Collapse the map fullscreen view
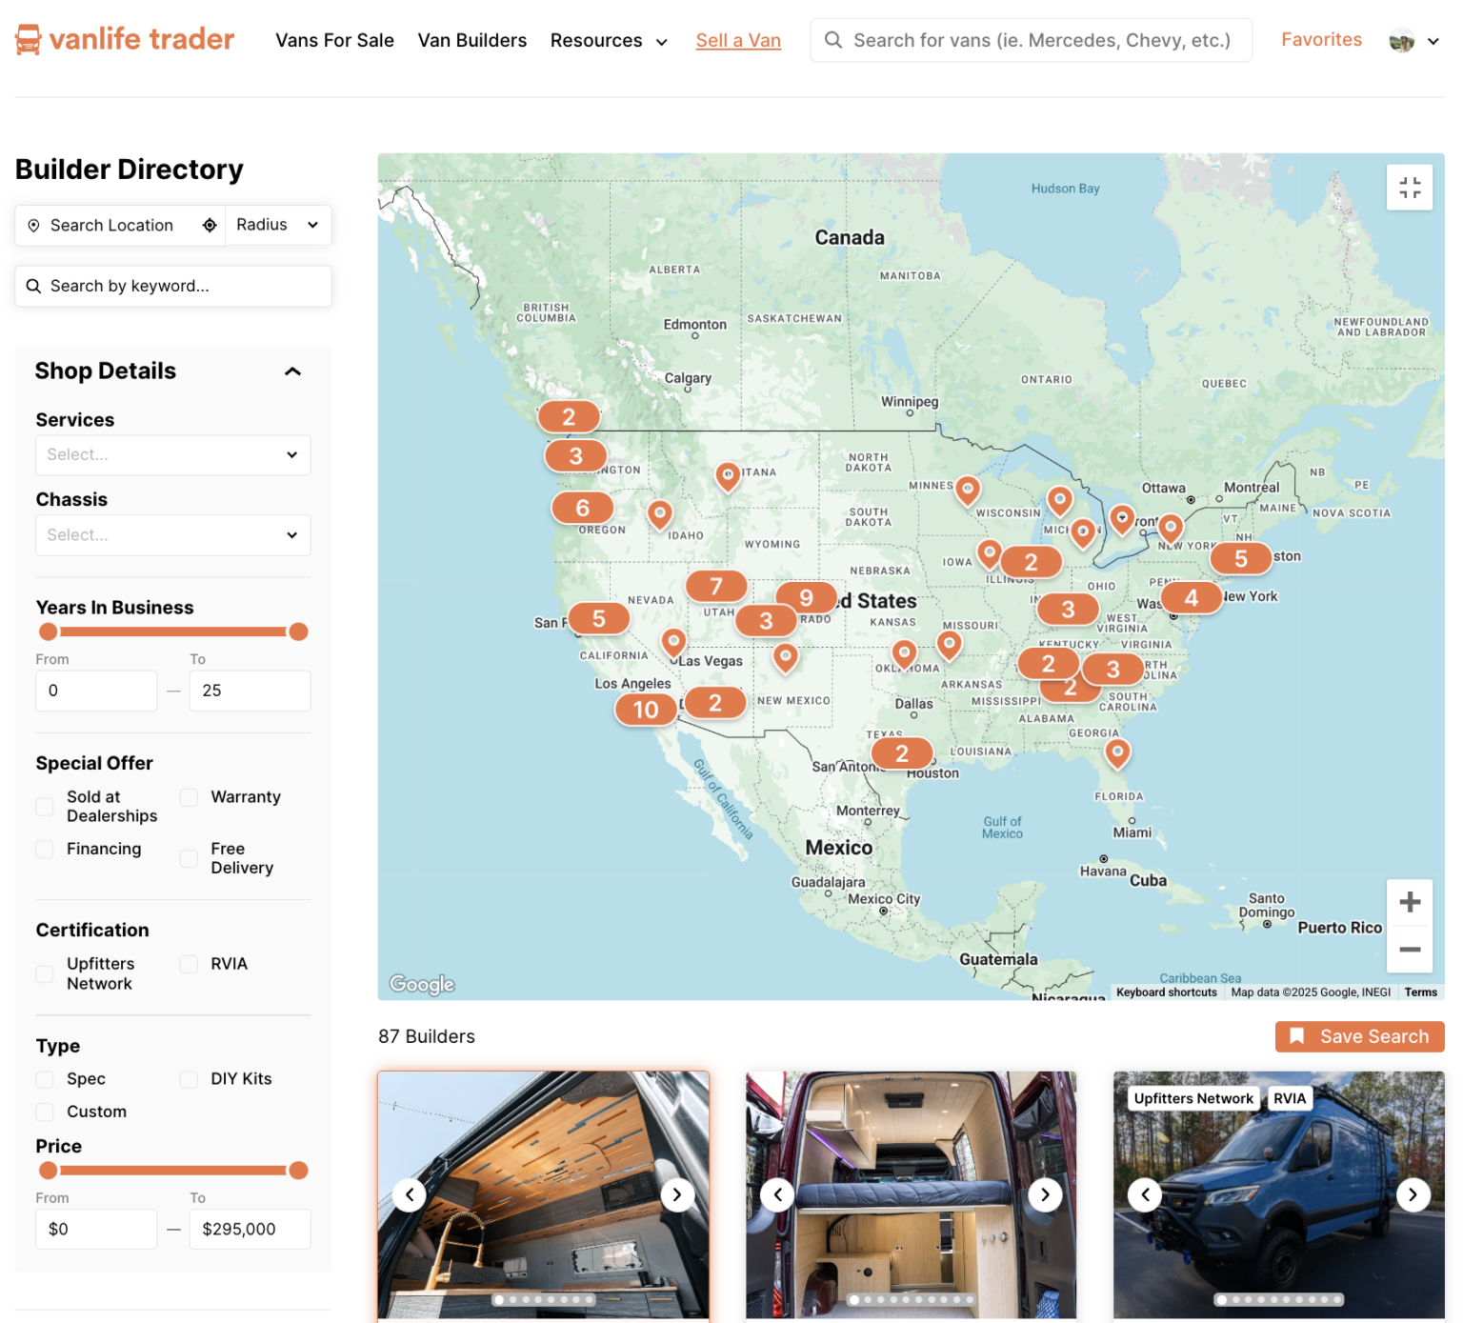This screenshot has width=1463, height=1323. coord(1410,187)
